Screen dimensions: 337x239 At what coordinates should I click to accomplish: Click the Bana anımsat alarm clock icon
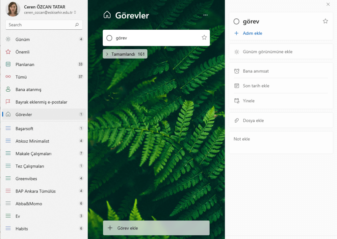pos(237,71)
